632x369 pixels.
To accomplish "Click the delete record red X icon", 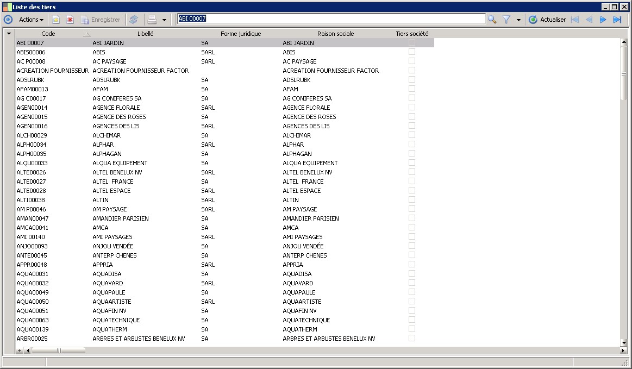I will tap(70, 20).
